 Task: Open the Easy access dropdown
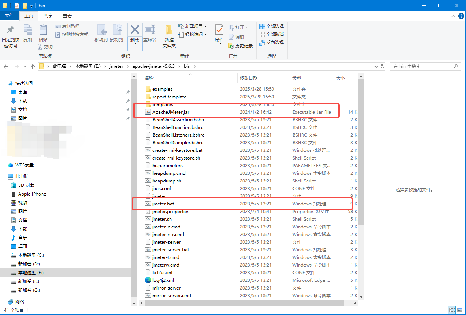pyautogui.click(x=205, y=35)
